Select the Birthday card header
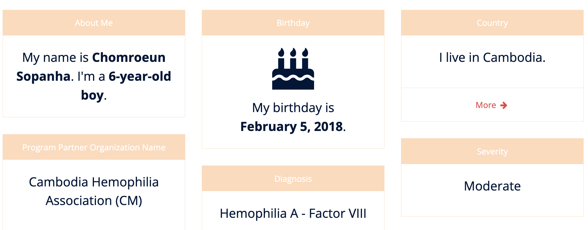588x230 pixels. [293, 23]
